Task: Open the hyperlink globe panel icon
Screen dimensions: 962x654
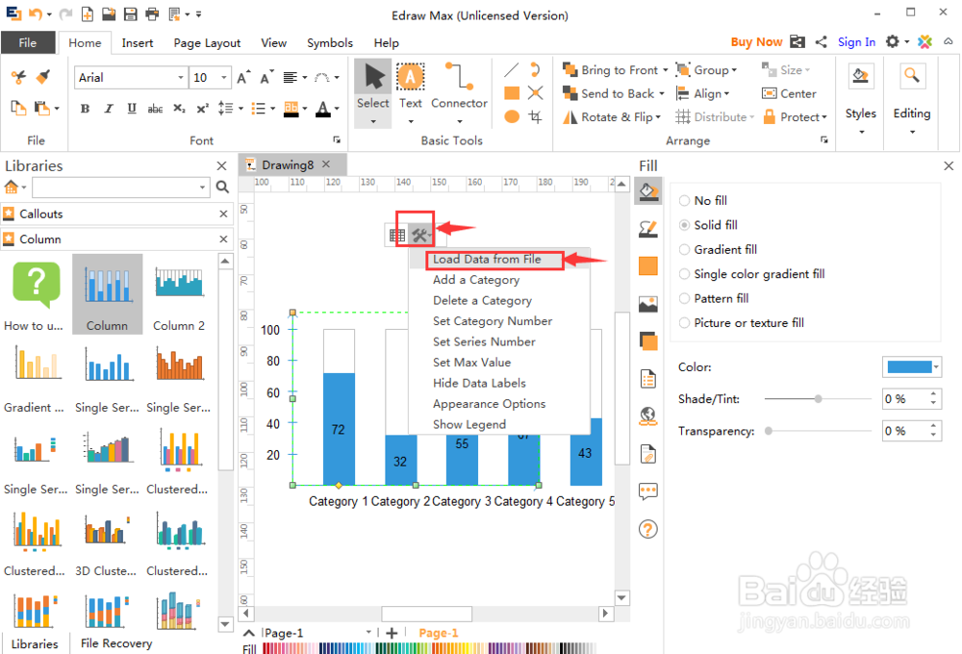Action: [x=647, y=416]
